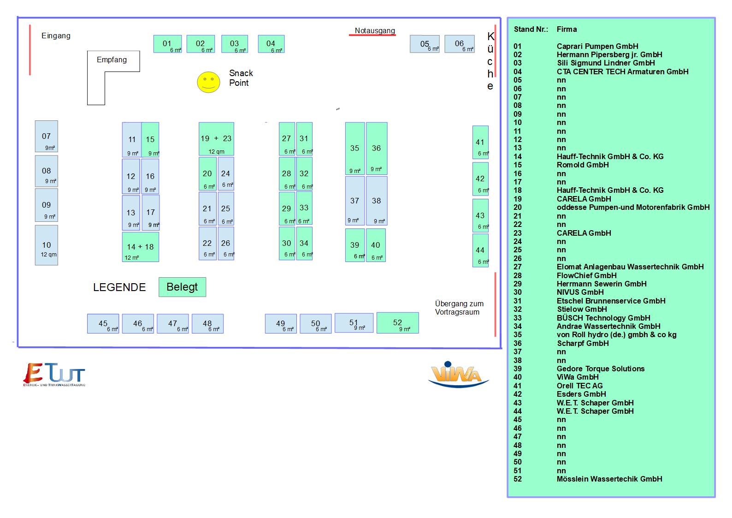732x518 pixels.
Task: Click Hauff-Technik entry for stand 14
Action: coord(610,156)
